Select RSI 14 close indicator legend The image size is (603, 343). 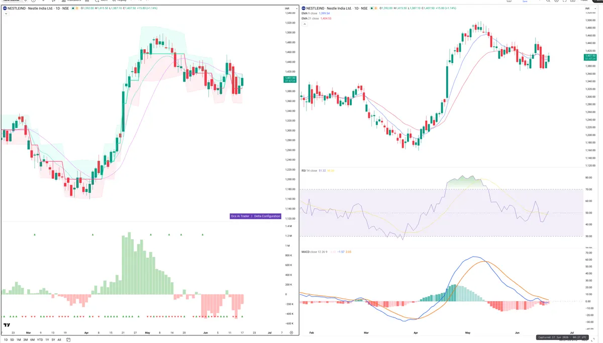point(309,171)
